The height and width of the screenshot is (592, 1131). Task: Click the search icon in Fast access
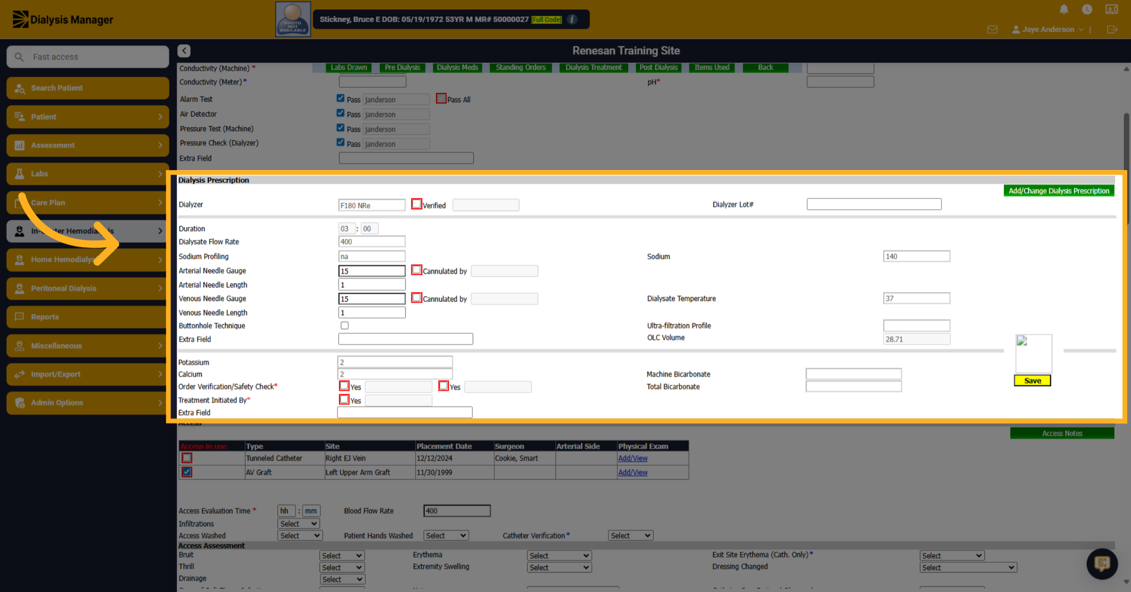[x=19, y=57]
